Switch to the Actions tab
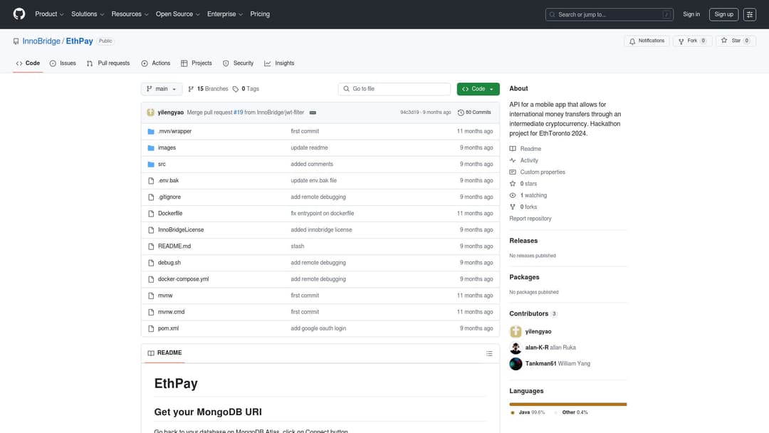 155,63
